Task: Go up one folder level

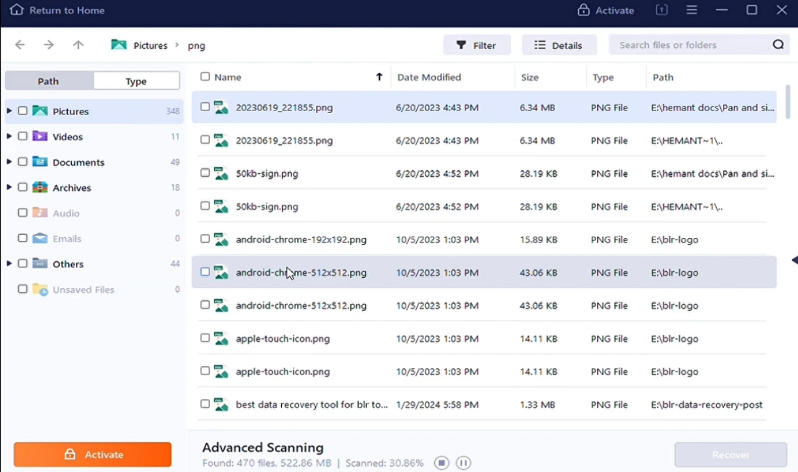Action: click(78, 45)
